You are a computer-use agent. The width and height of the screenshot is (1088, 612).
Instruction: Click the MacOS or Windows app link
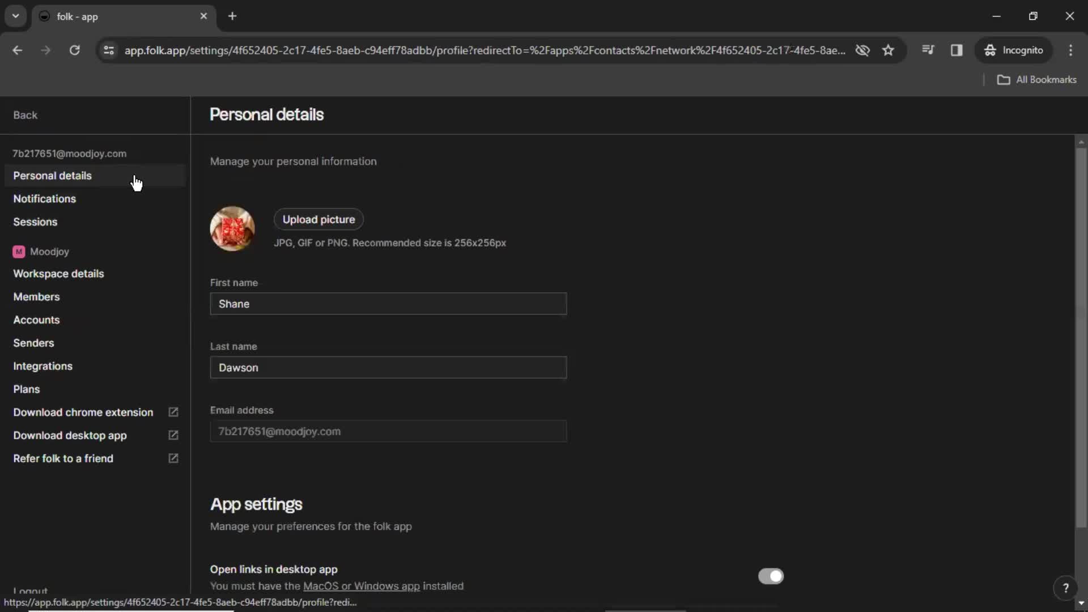tap(362, 586)
